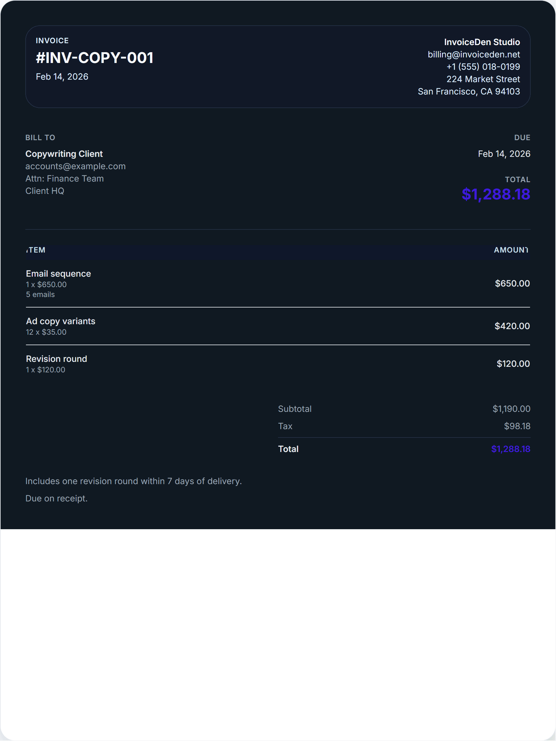Click the bold Total label in summary
Viewport: 556px width, 741px height.
point(288,449)
